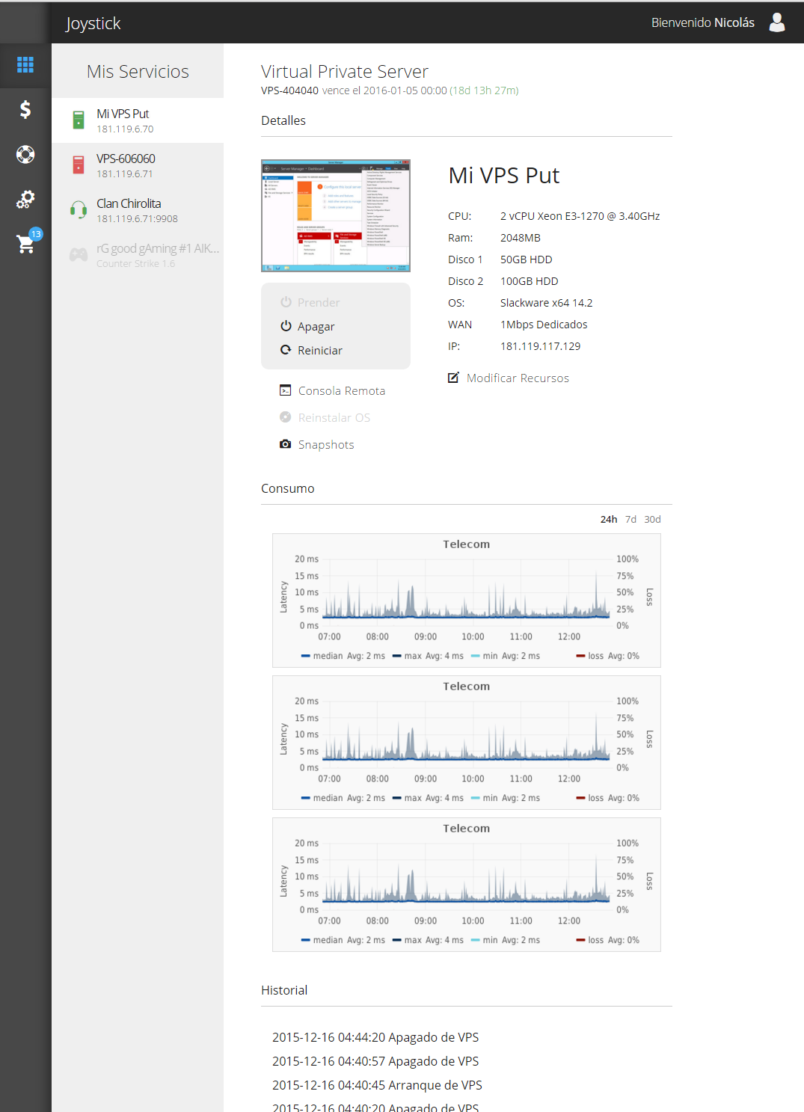The height and width of the screenshot is (1112, 804).
Task: Switch consumption graph to 30d
Action: [x=652, y=519]
